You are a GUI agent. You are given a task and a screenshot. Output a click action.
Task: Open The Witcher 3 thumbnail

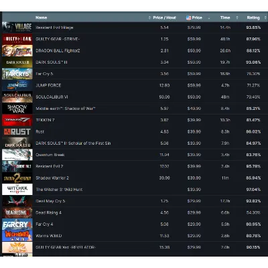click(x=17, y=190)
